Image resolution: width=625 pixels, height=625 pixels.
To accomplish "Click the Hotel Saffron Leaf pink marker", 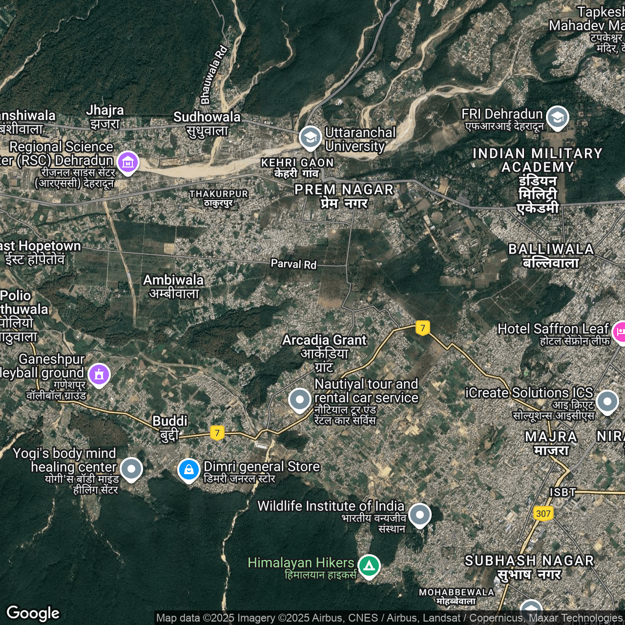I will (620, 332).
